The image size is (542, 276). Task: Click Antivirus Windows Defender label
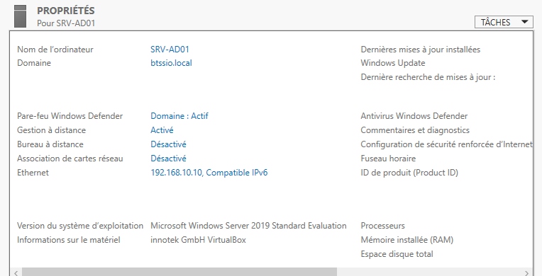(414, 116)
